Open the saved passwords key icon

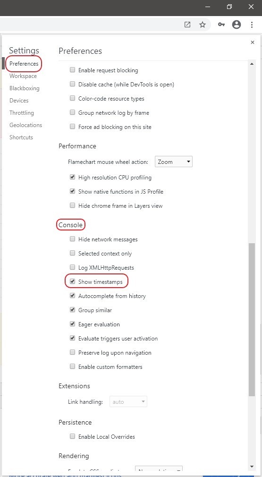(x=221, y=25)
